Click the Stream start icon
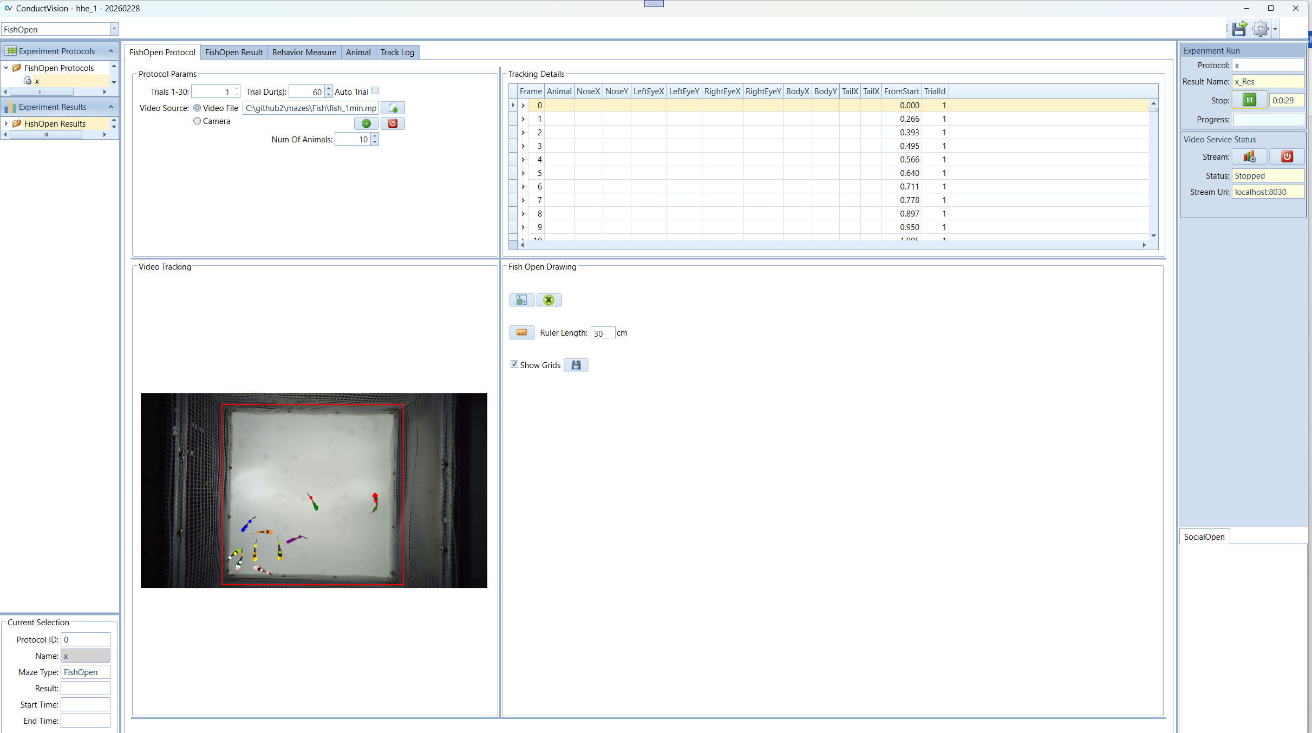1312x733 pixels. pyautogui.click(x=1249, y=157)
